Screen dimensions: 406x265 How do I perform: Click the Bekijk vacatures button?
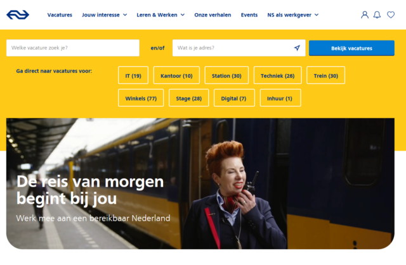pyautogui.click(x=351, y=48)
